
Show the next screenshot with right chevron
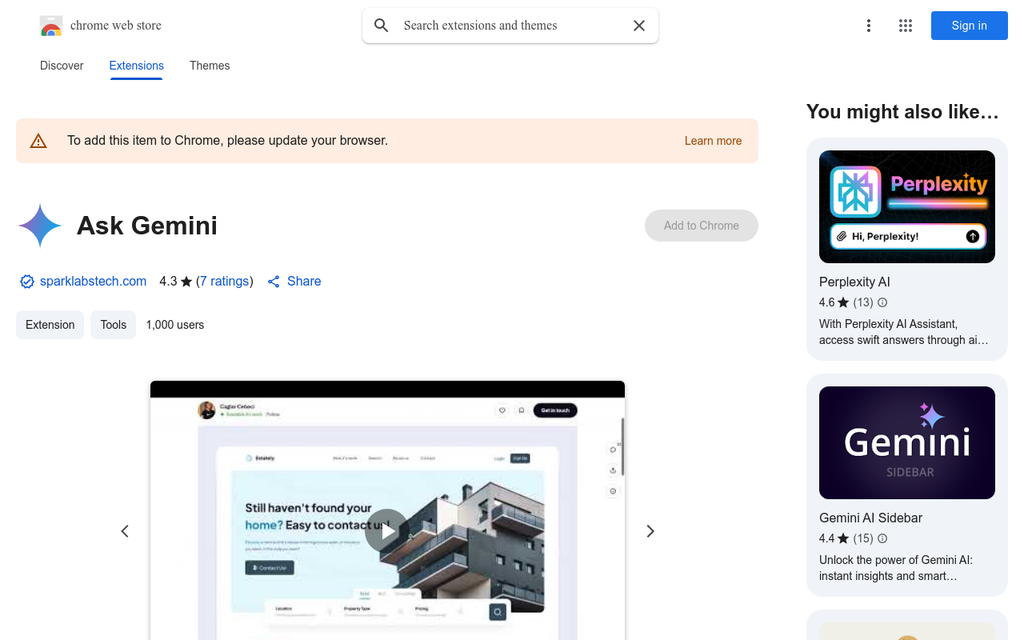650,531
